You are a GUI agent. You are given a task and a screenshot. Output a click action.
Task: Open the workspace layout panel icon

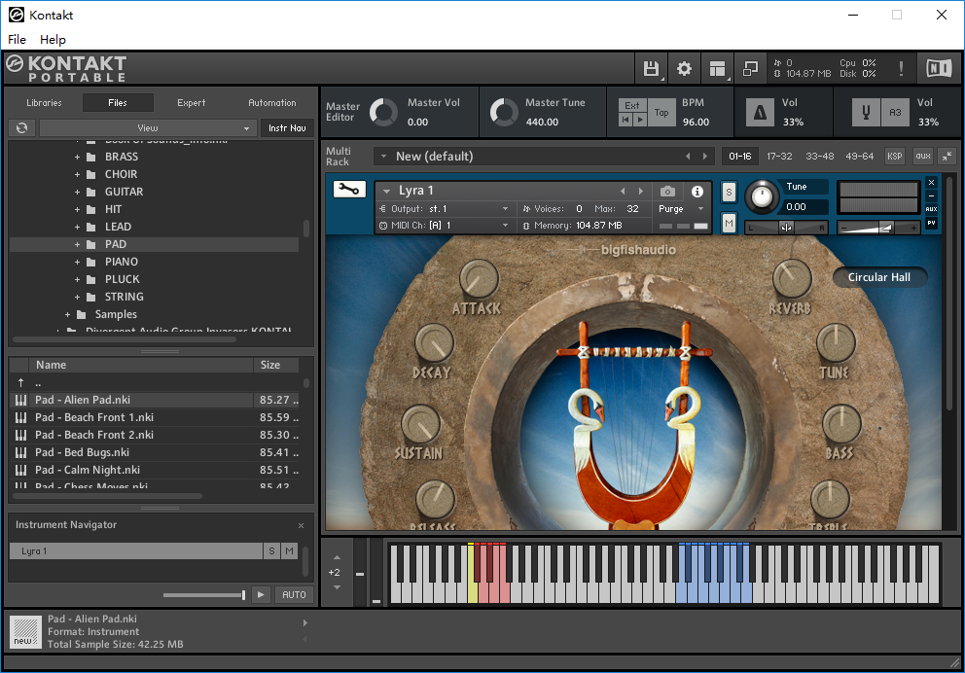tap(717, 68)
